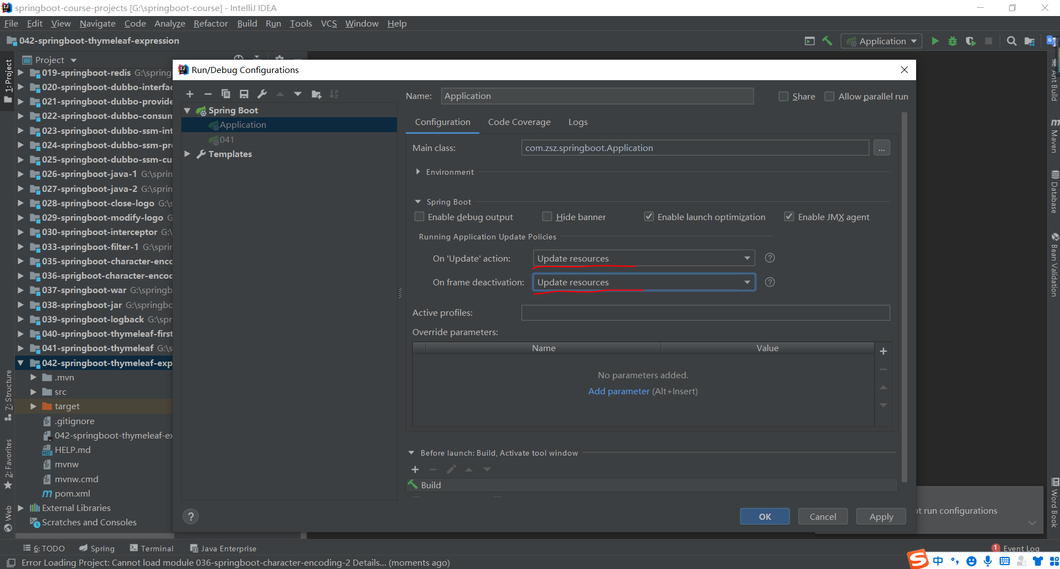
Task: Remove the selected configuration with minus icon
Action: pyautogui.click(x=208, y=94)
